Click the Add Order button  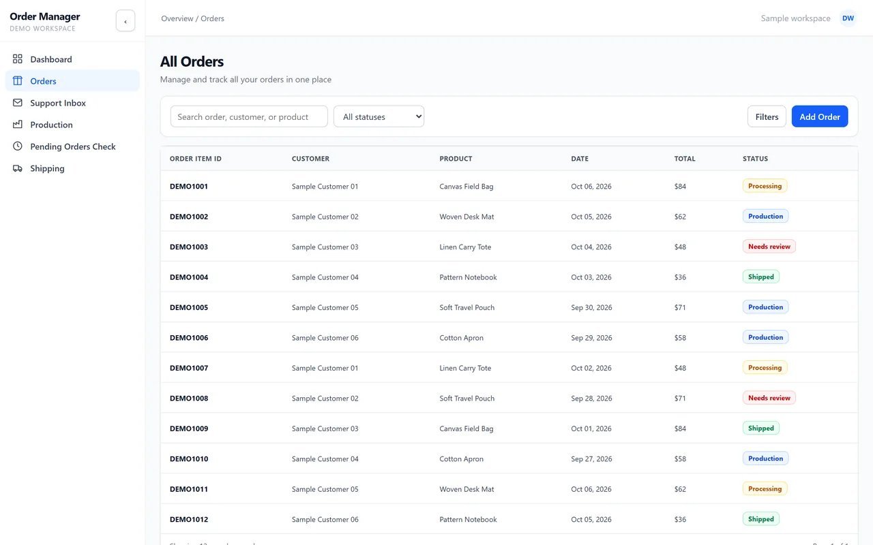[820, 116]
